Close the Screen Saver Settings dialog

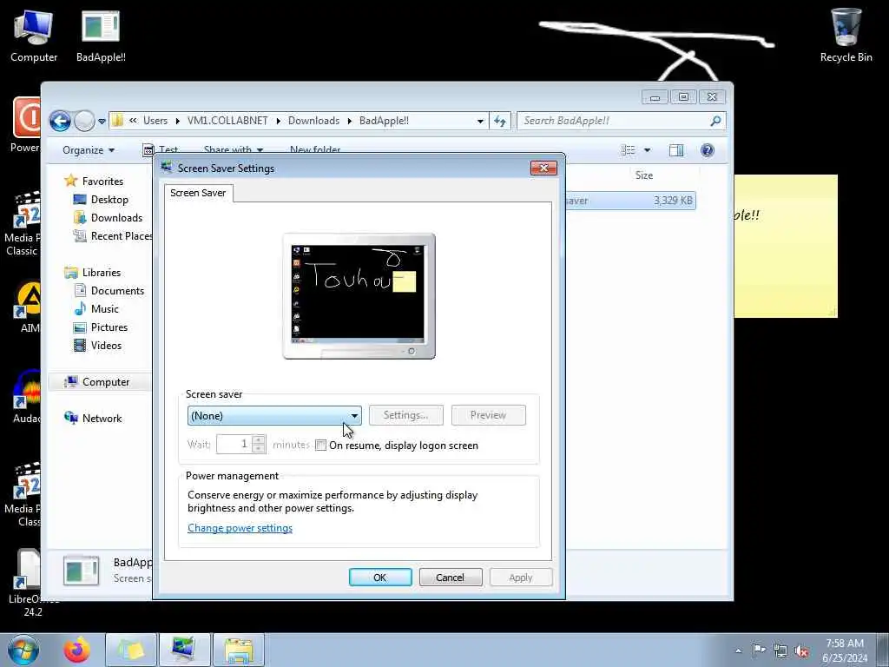(543, 168)
